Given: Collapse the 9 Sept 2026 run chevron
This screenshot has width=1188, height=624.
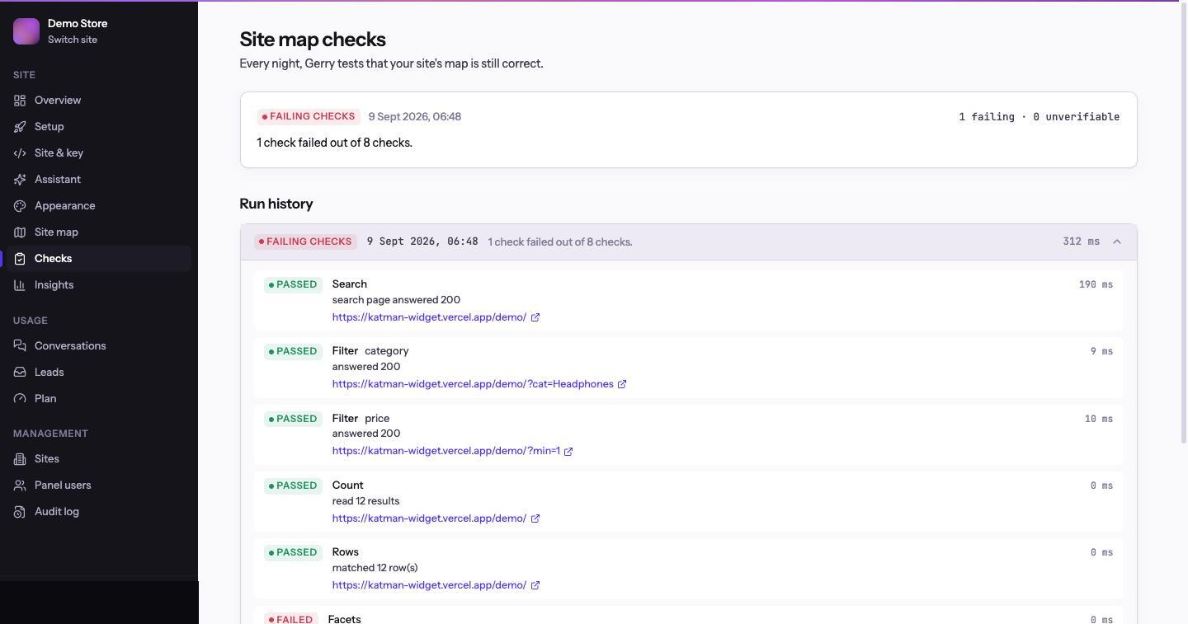Looking at the screenshot, I should point(1117,242).
